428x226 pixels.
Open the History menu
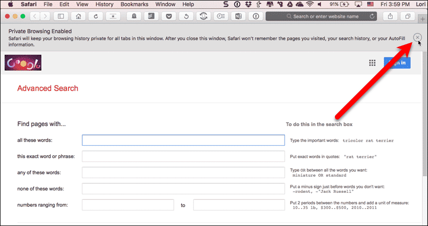coord(104,4)
